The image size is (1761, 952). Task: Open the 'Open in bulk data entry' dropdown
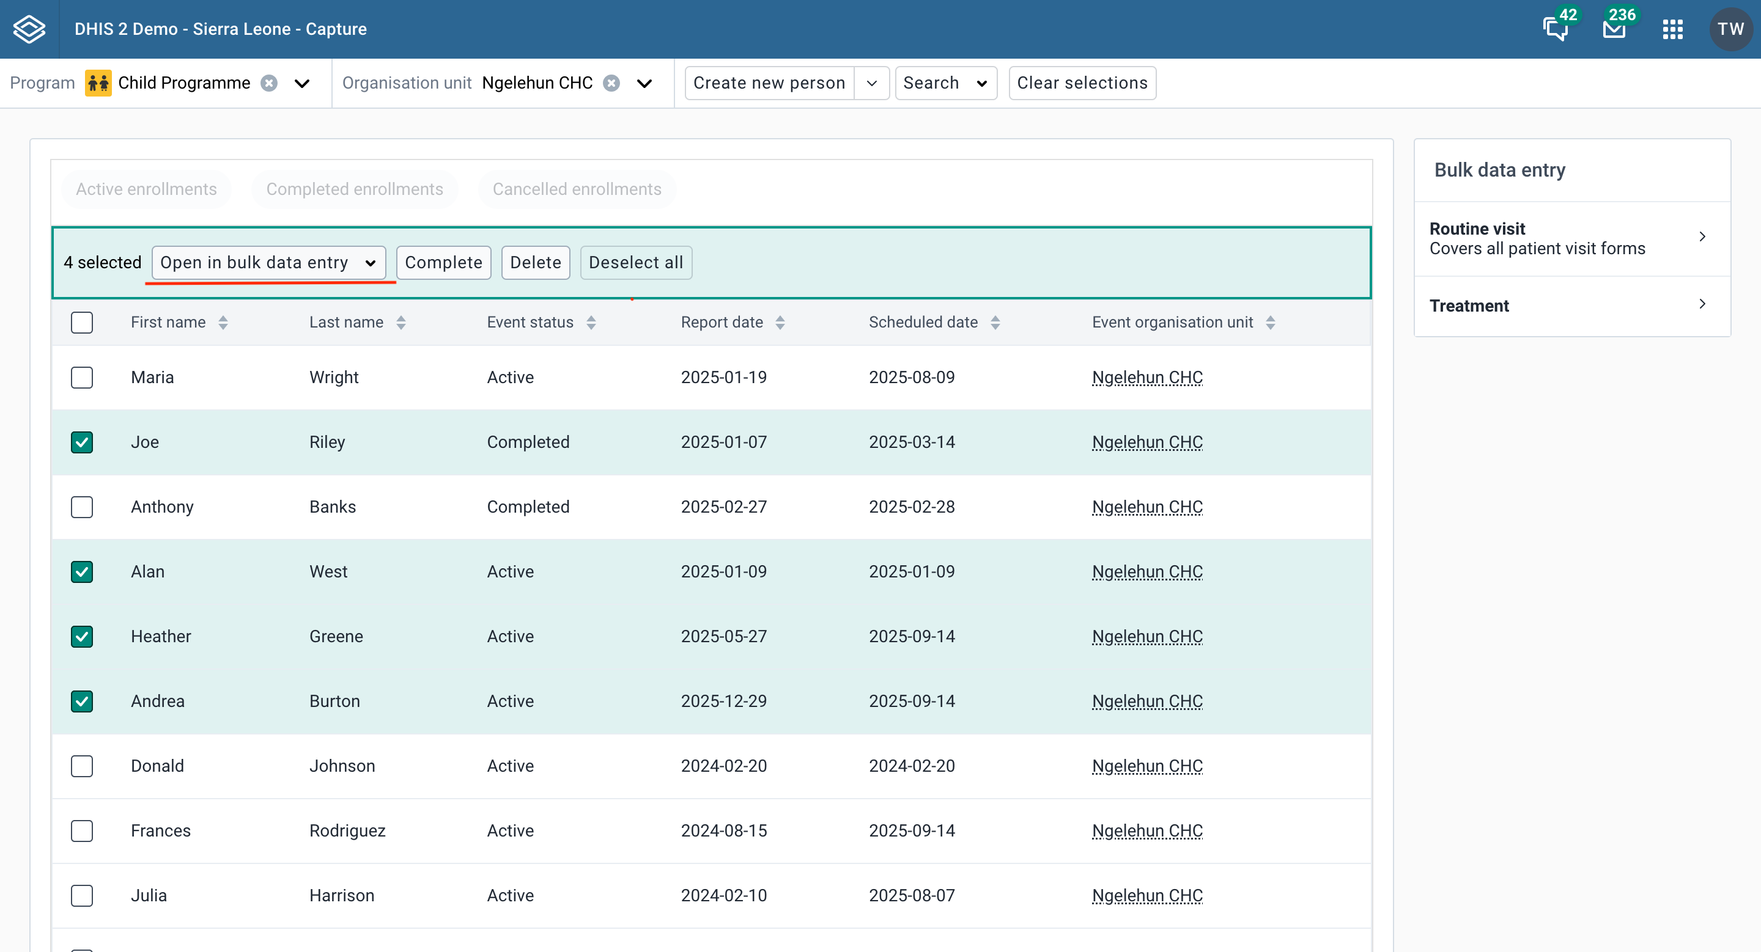268,262
